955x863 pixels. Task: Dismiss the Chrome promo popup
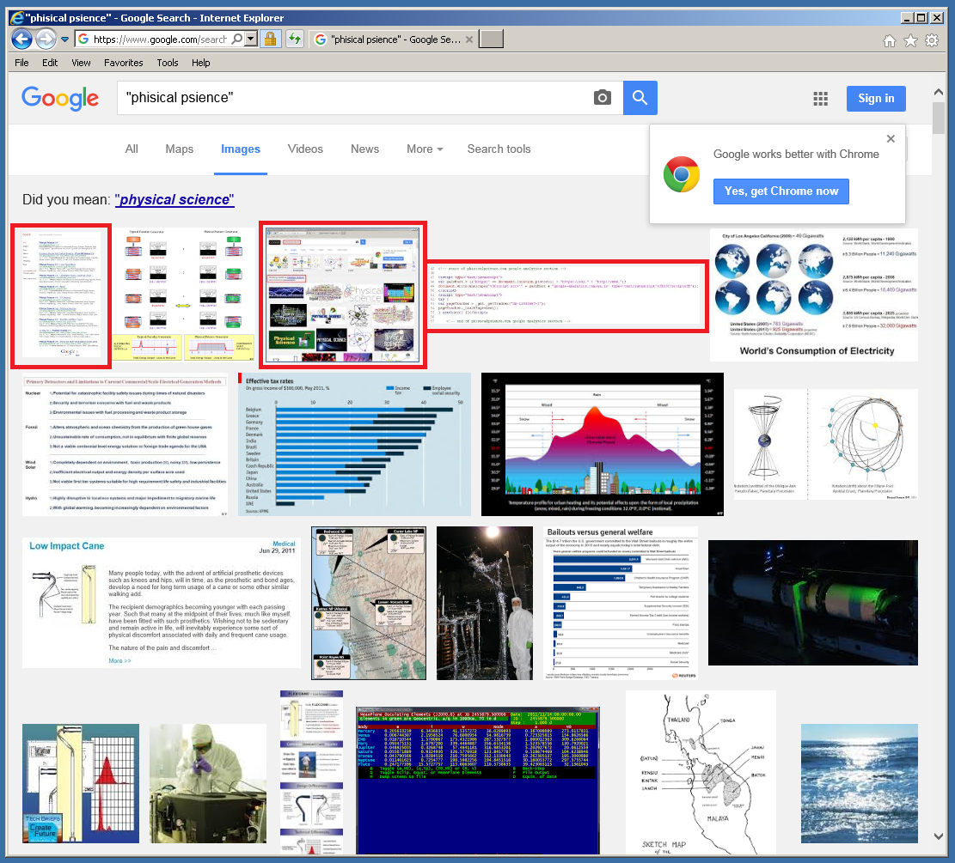point(891,139)
